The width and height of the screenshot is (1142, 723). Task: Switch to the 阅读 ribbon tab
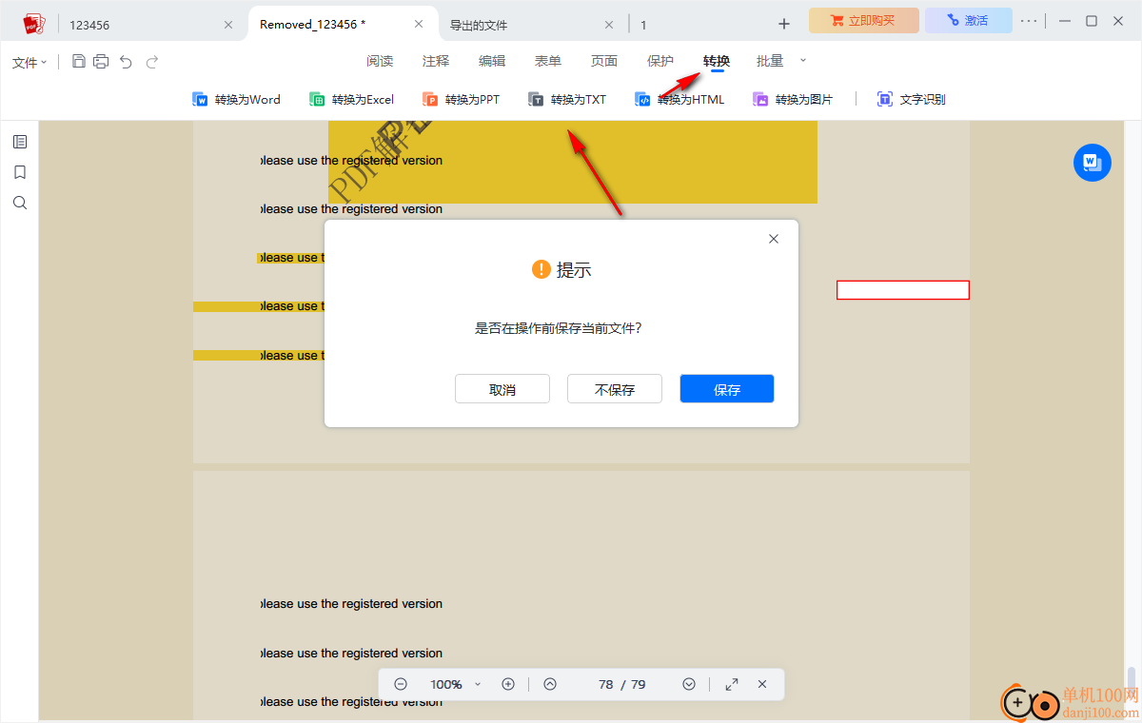[380, 61]
